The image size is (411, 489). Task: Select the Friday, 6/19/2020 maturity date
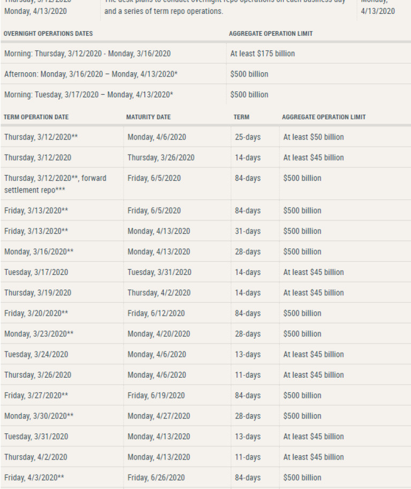156,395
